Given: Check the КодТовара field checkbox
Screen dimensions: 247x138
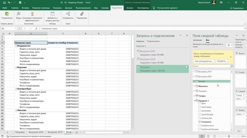Looking at the screenshot, I should 200,107.
